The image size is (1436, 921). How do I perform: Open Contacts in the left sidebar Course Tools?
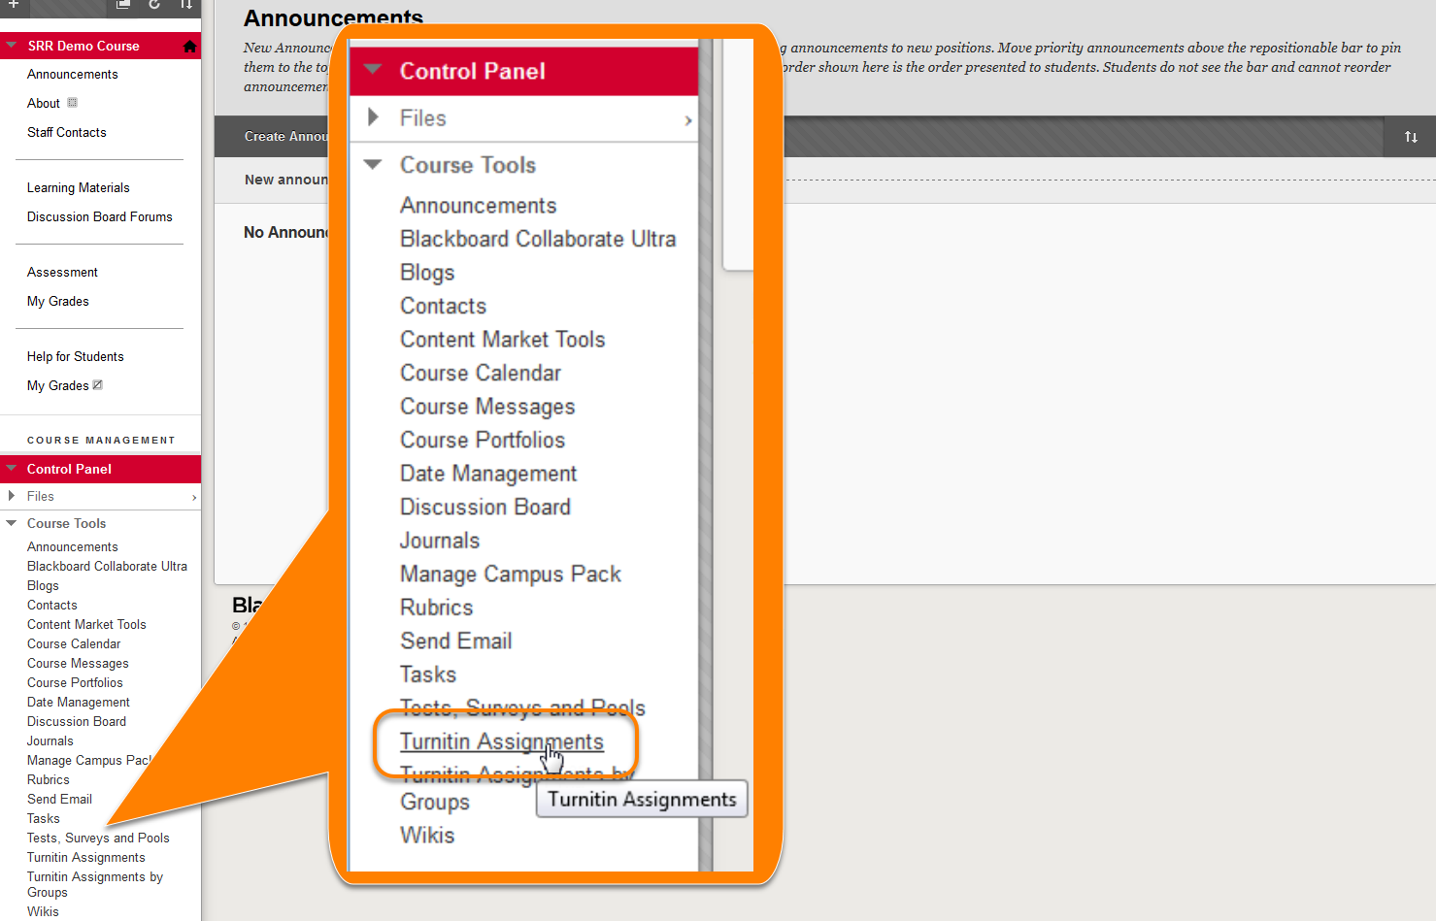coord(52,605)
